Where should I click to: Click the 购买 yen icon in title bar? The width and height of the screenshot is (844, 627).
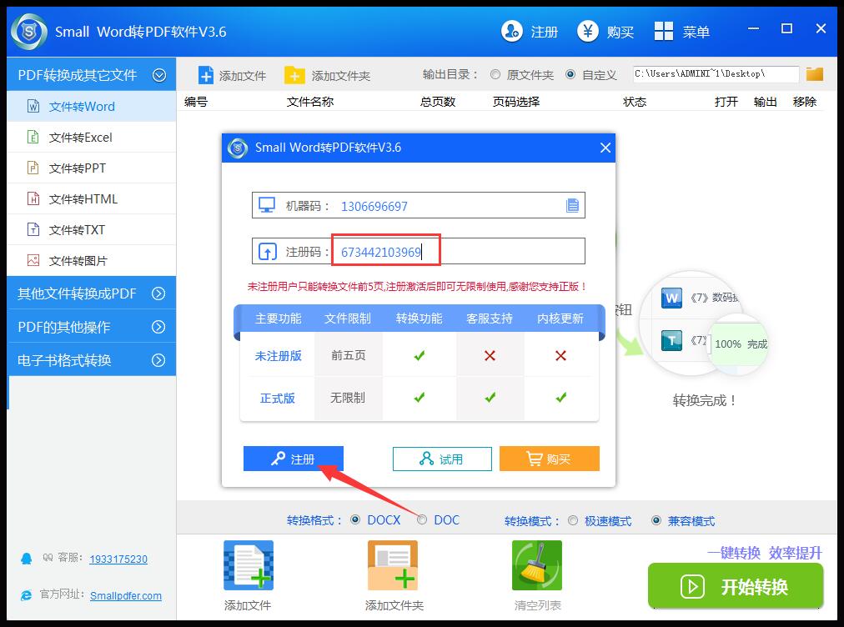point(589,32)
